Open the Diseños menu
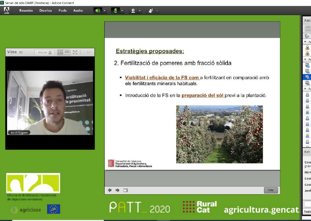This screenshot has width=311, height=221. (46, 11)
